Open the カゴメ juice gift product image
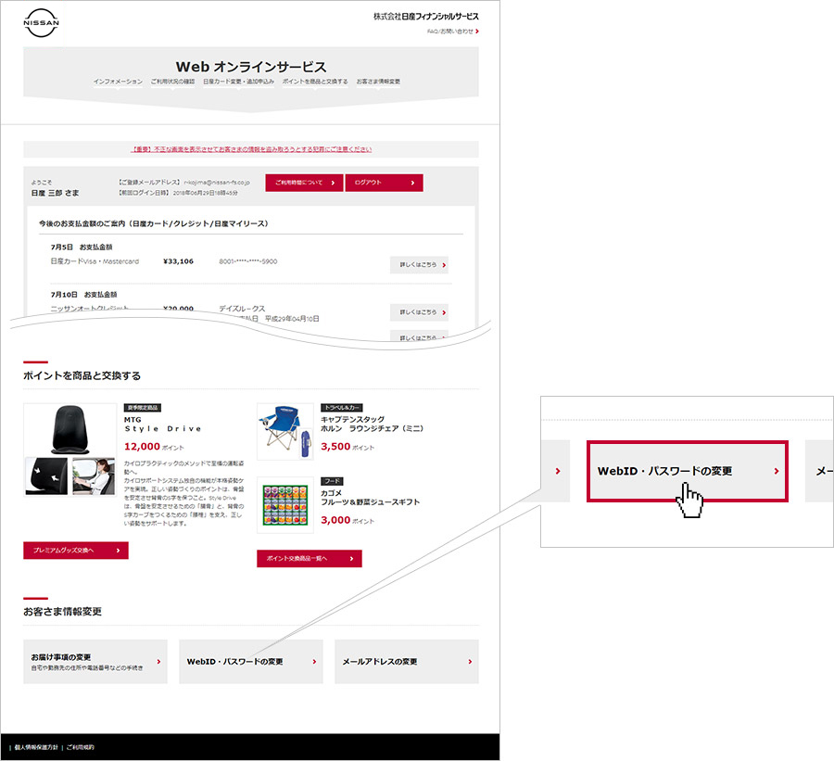 (285, 504)
